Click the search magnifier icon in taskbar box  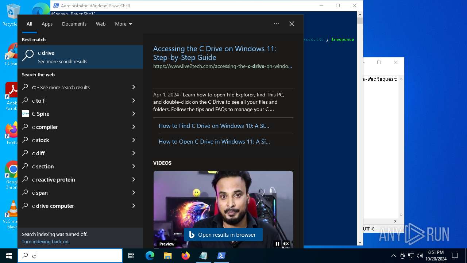coord(25,256)
